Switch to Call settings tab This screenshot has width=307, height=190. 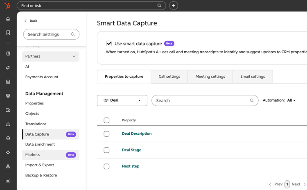click(169, 77)
